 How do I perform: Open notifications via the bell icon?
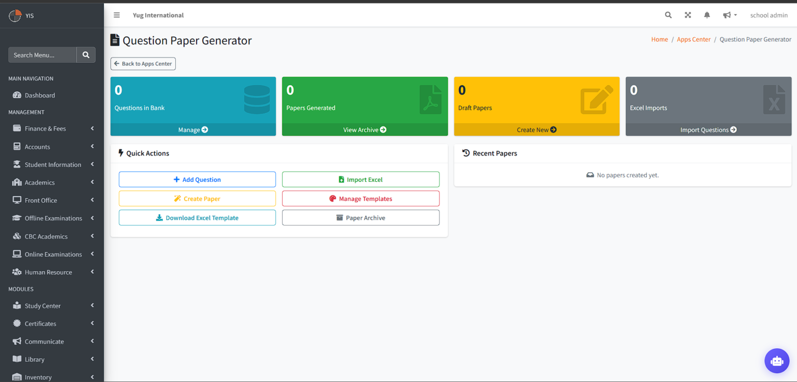pyautogui.click(x=707, y=15)
